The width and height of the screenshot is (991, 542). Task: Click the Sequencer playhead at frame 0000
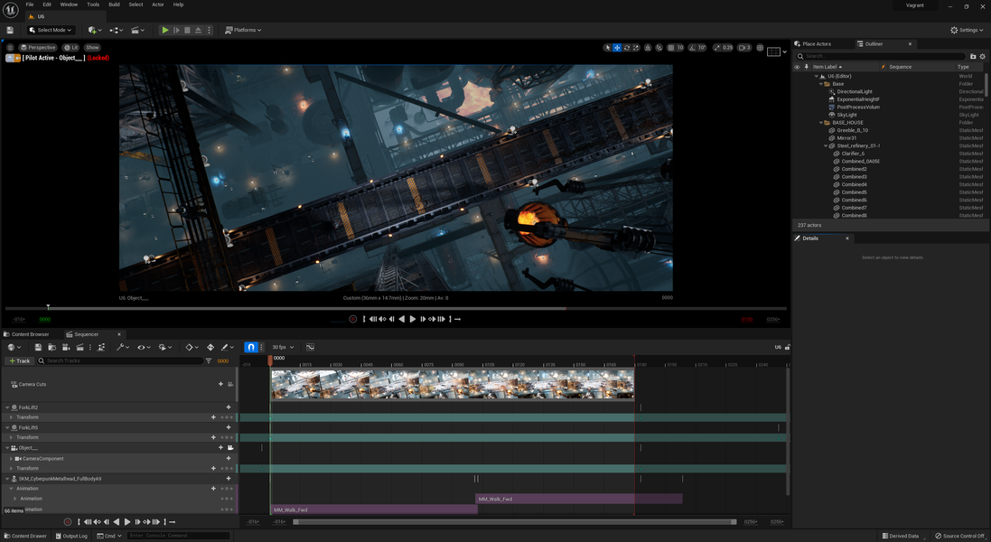click(x=270, y=360)
